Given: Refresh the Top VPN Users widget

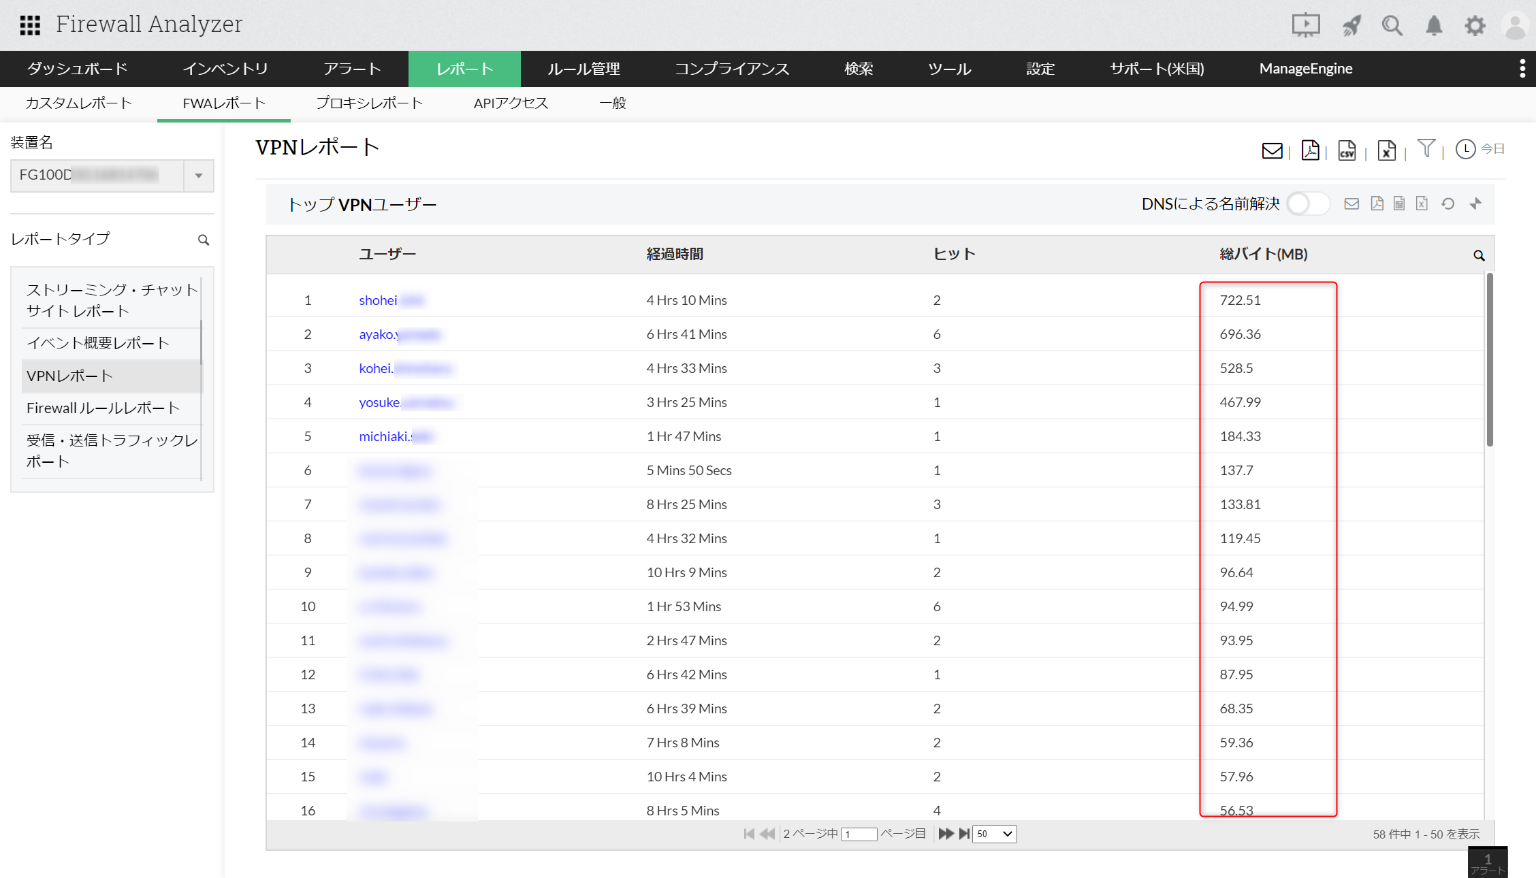Looking at the screenshot, I should 1447,204.
